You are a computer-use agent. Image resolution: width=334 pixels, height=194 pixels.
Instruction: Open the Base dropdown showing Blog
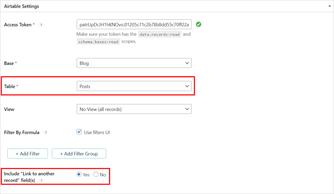134,63
